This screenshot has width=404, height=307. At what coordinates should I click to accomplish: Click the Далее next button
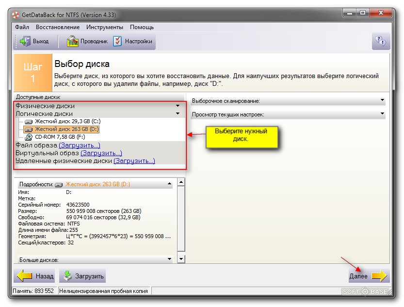[369, 276]
